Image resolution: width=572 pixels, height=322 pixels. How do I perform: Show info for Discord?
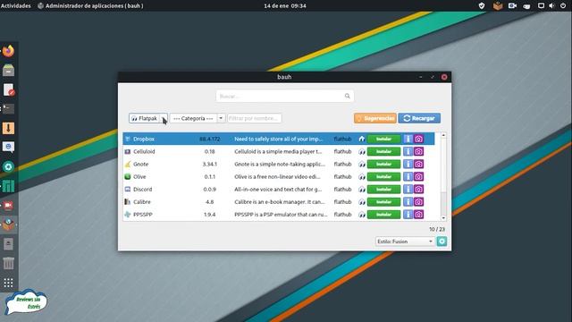click(408, 190)
